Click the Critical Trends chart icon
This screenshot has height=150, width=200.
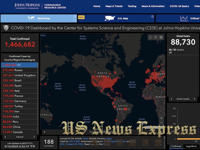click(184, 18)
